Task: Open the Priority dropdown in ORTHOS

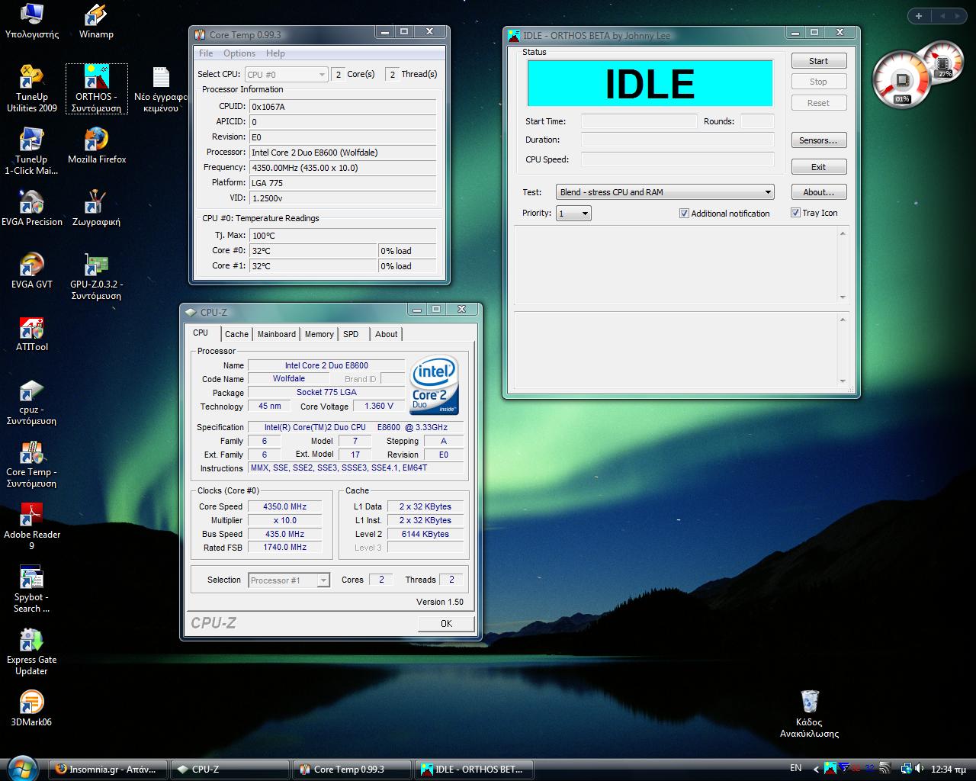Action: click(x=574, y=214)
